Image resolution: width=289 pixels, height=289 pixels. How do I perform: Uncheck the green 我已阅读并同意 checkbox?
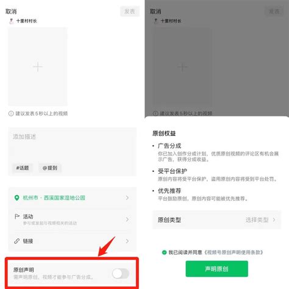tap(164, 252)
